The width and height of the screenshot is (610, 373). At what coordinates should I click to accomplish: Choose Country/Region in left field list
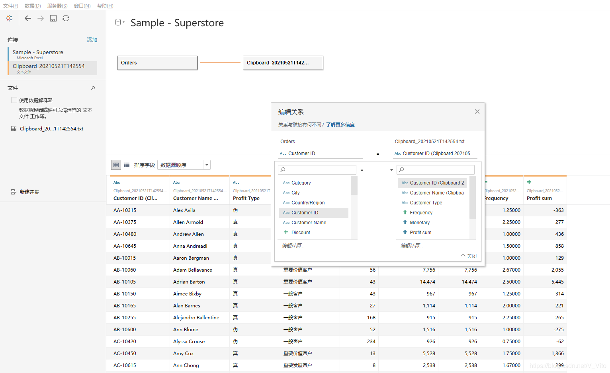coord(314,203)
